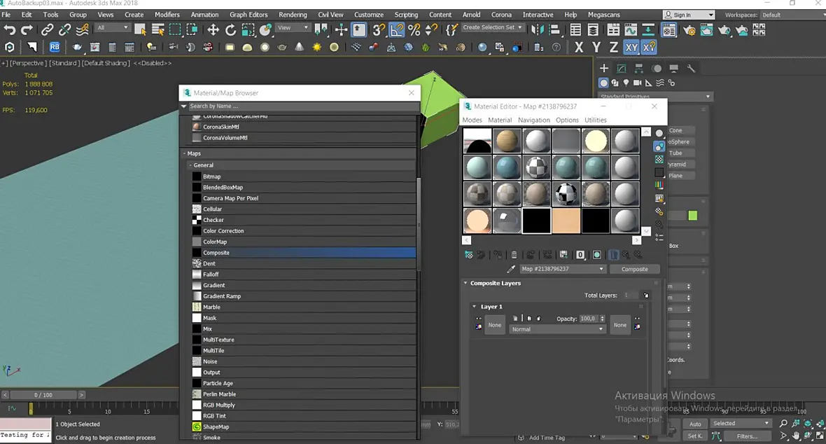Activate the Select and Link chain tool
826x444 pixels.
(48, 30)
